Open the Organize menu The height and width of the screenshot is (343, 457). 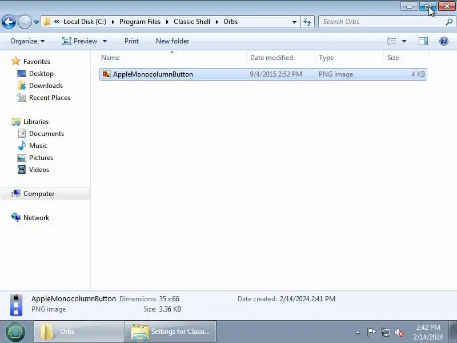(27, 41)
